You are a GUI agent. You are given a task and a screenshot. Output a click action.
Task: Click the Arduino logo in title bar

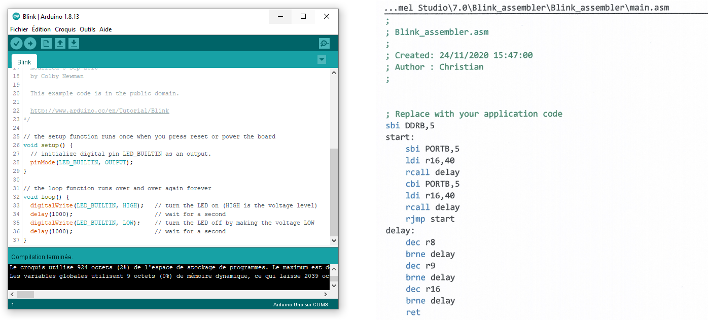pos(16,16)
